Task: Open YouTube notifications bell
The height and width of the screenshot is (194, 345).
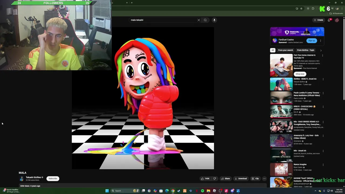Action: tap(329, 20)
